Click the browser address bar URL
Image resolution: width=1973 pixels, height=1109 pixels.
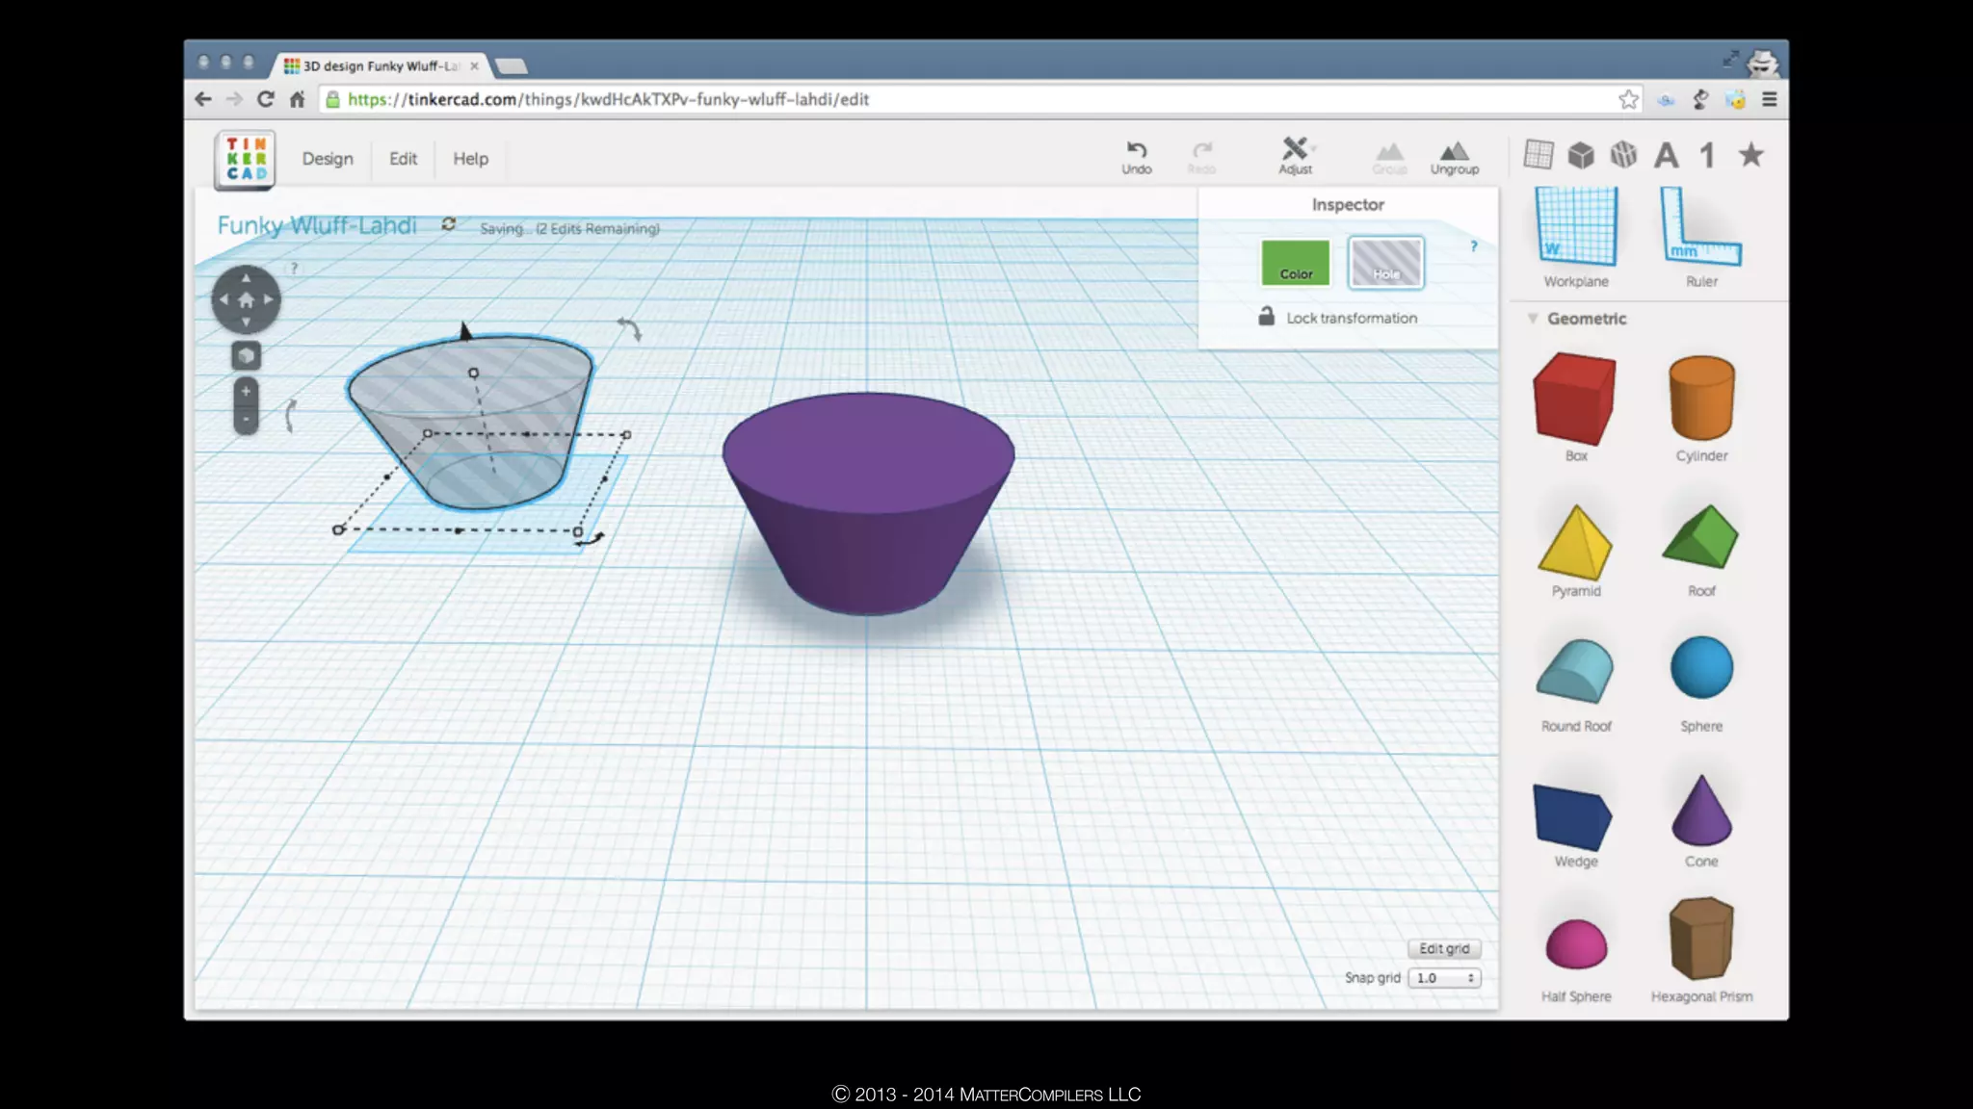click(609, 99)
